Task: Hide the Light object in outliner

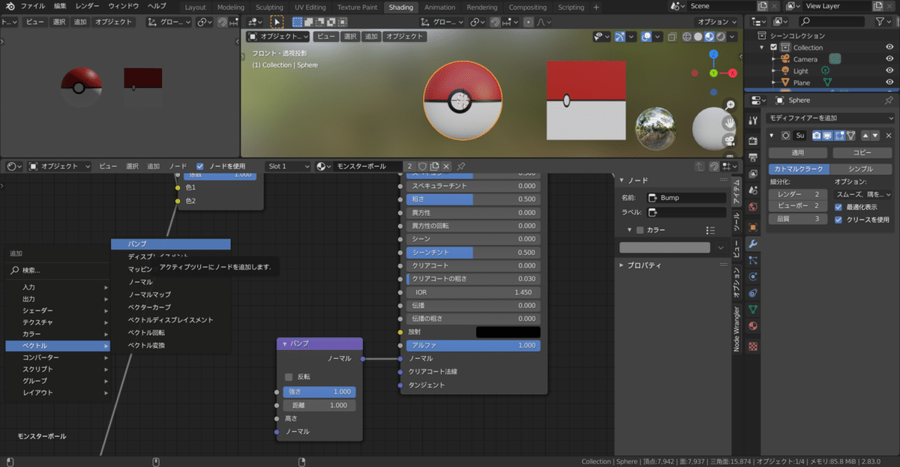Action: [889, 70]
